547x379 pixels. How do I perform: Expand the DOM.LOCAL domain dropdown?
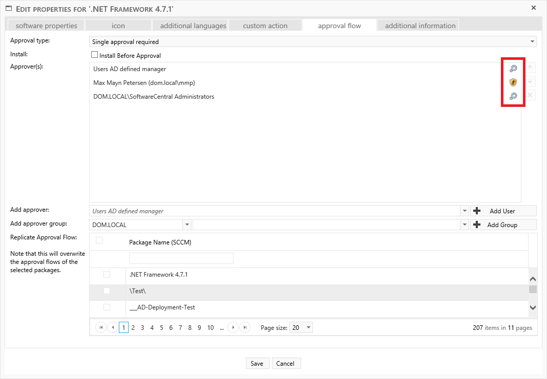pos(187,225)
